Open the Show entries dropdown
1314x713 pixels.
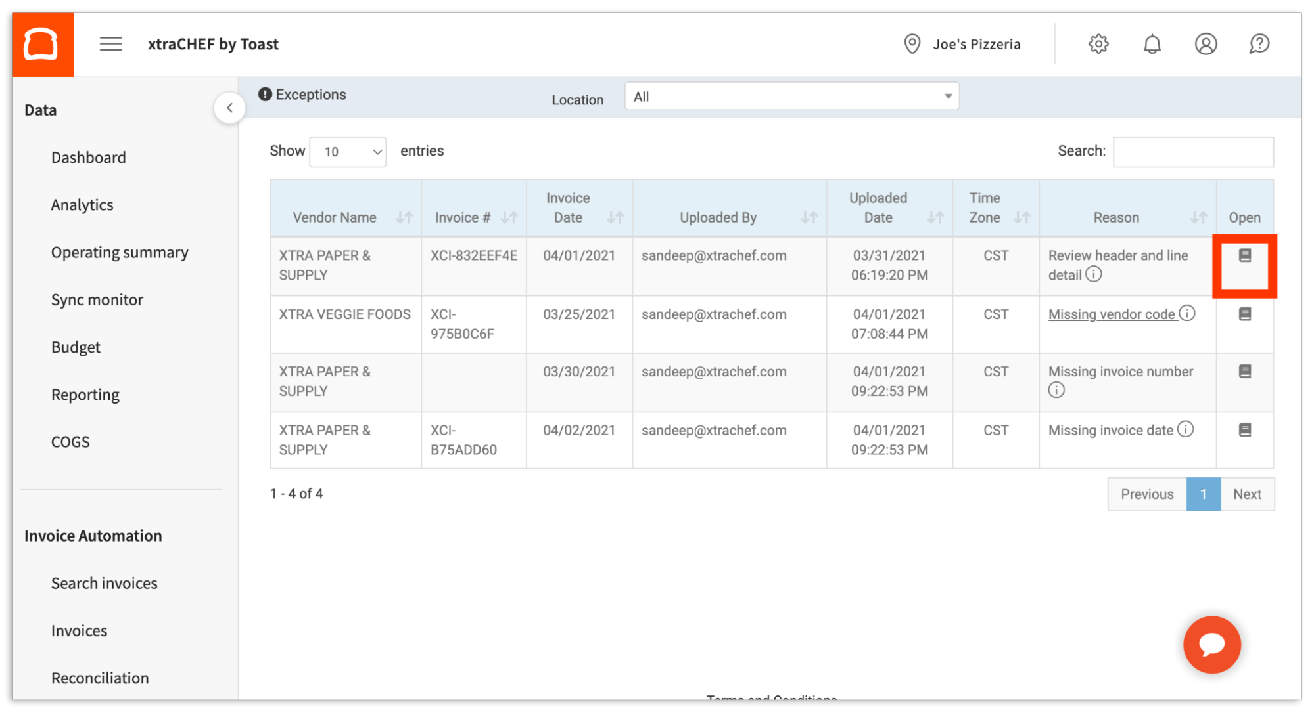(348, 152)
